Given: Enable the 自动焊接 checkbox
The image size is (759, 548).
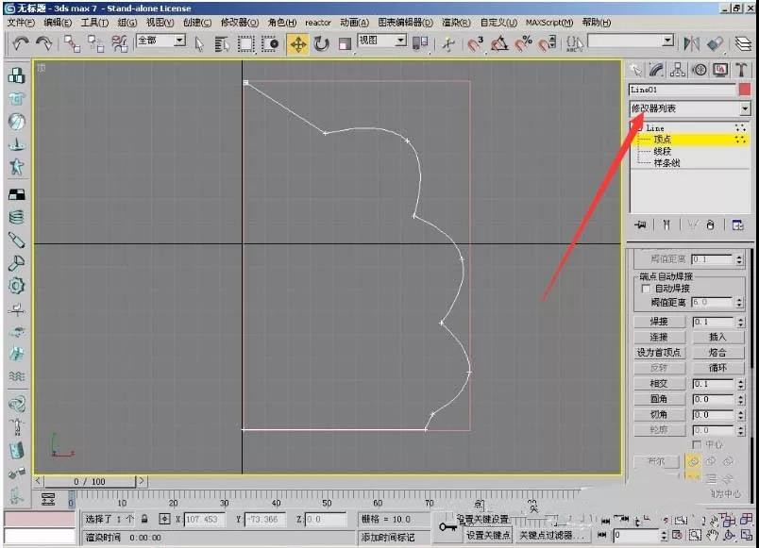Looking at the screenshot, I should pos(646,289).
